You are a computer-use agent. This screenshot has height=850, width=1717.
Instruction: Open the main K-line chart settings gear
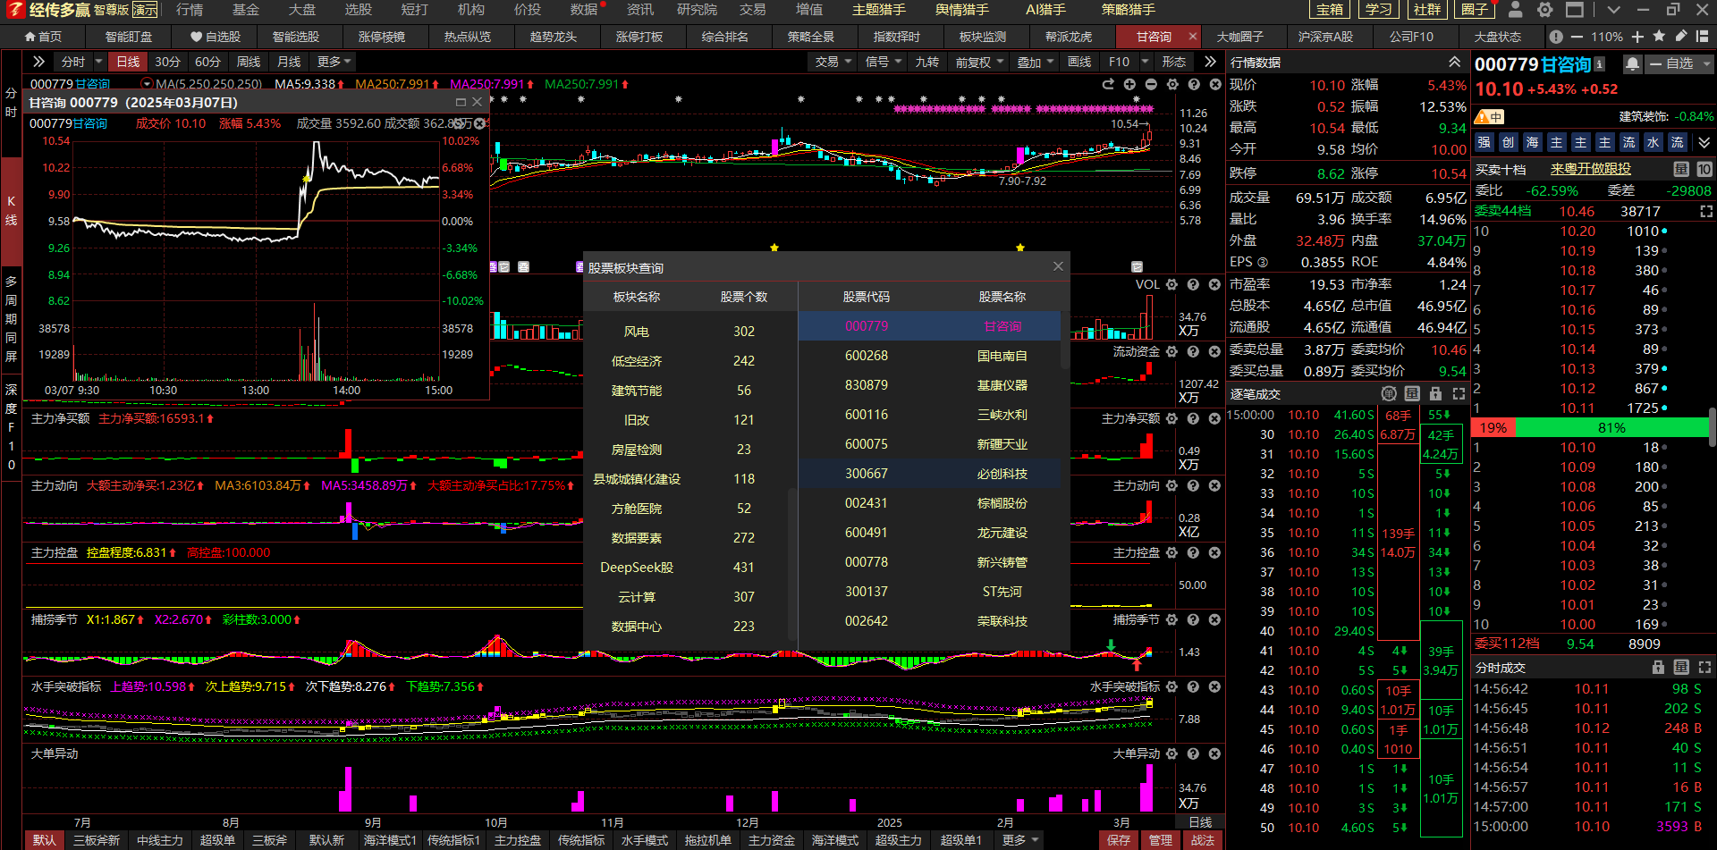point(1172,84)
